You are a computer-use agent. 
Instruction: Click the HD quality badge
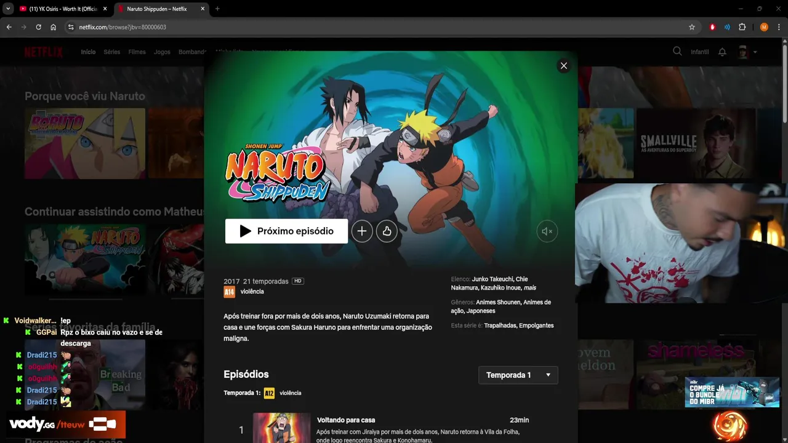tap(298, 281)
